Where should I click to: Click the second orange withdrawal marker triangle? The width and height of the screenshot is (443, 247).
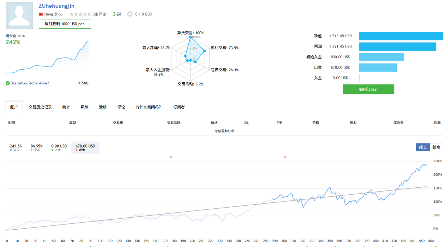[x=285, y=157]
